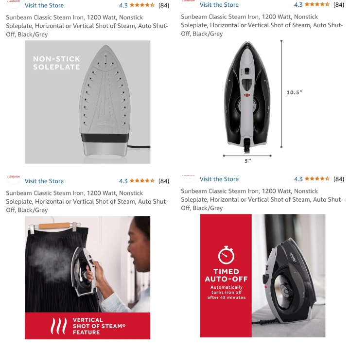
Task: Click Sunbeam brand logo in top-left panel
Action: tap(14, 3)
